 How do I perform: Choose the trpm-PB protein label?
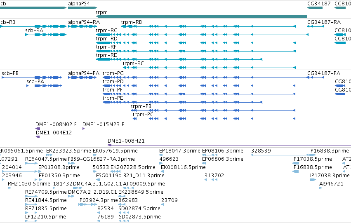pos(141,107)
